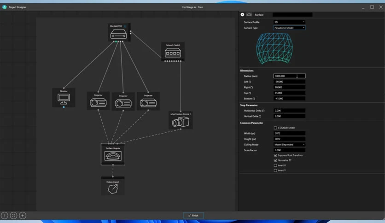The width and height of the screenshot is (385, 223).
Task: Click the Step Parameter section header
Action: pos(249,105)
